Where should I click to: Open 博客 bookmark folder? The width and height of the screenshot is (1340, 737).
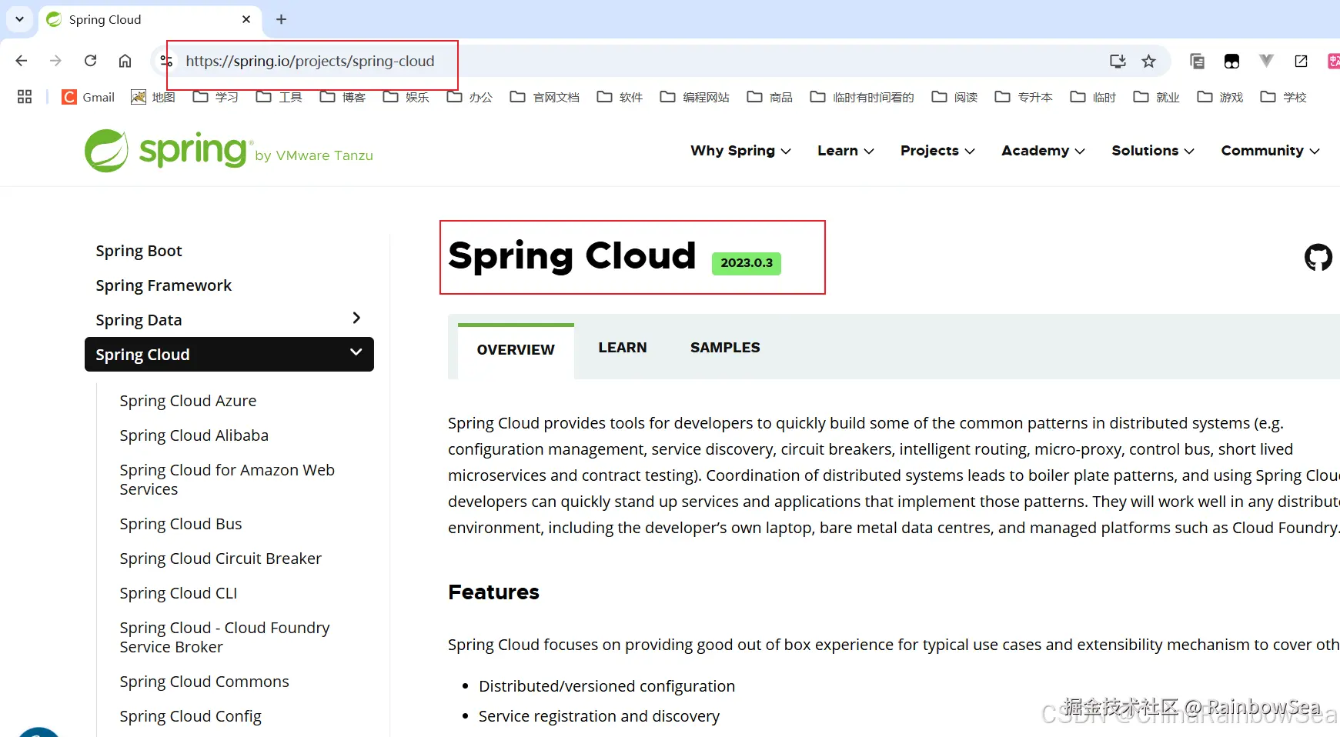343,97
